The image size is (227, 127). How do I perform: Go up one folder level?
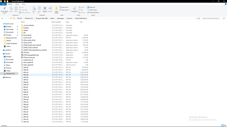click(11, 18)
